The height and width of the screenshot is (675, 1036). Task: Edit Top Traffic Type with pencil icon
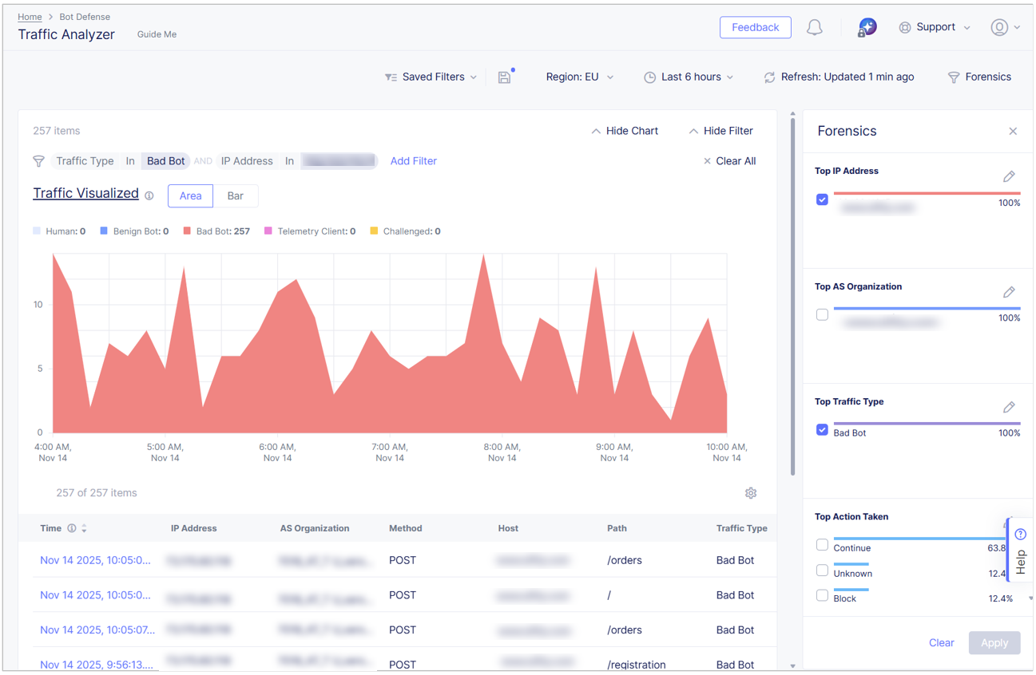pyautogui.click(x=1009, y=408)
